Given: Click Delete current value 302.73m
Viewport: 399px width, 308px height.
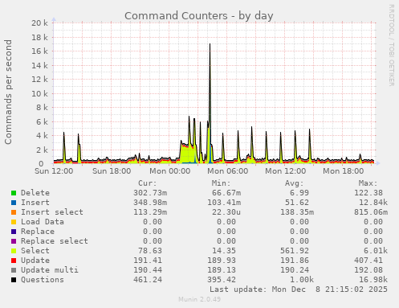Looking at the screenshot, I should [x=150, y=193].
